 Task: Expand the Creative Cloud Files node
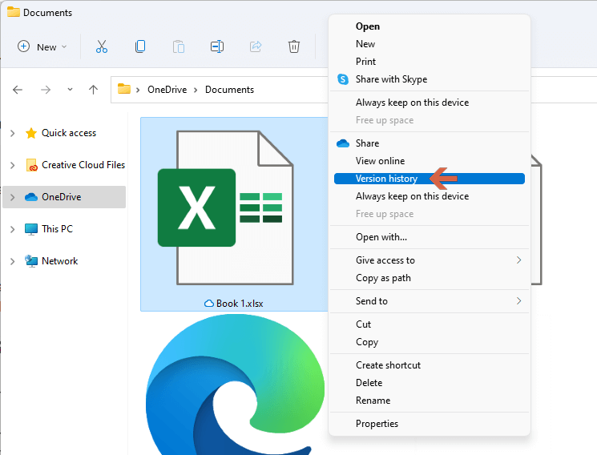pos(13,165)
